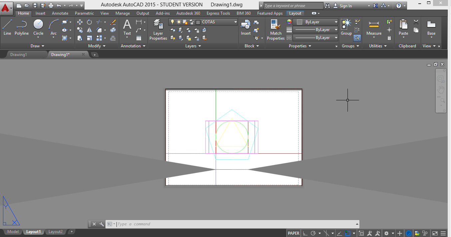Viewport: 451px width, 237px height.
Task: Open the object color ByLayer dropdown
Action: [x=316, y=22]
